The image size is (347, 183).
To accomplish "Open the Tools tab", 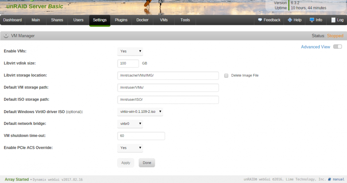I will coord(185,20).
